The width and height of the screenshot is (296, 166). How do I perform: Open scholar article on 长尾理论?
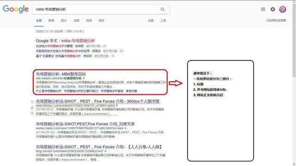58,56
